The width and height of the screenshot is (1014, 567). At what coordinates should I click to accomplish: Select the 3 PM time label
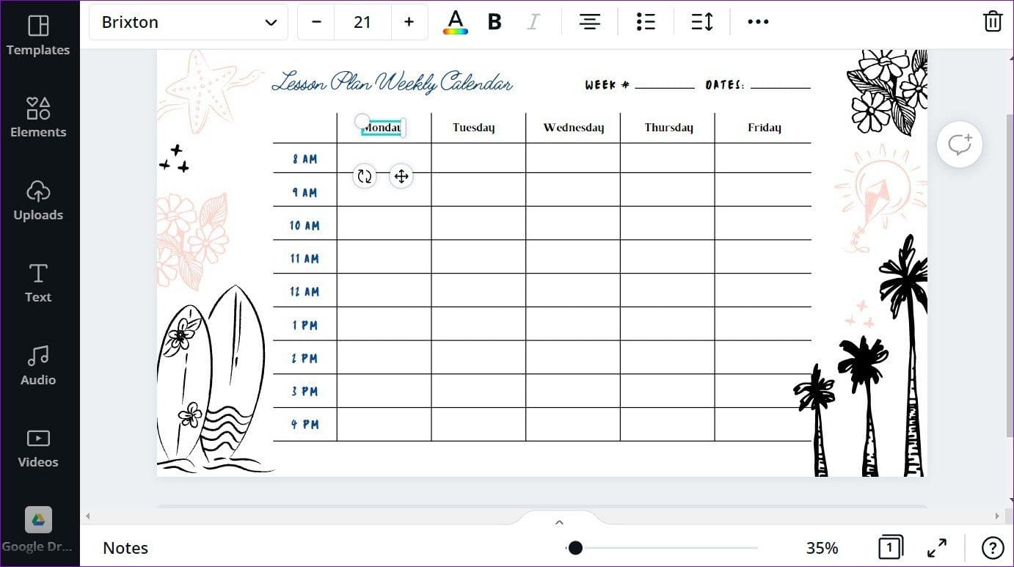point(304,392)
